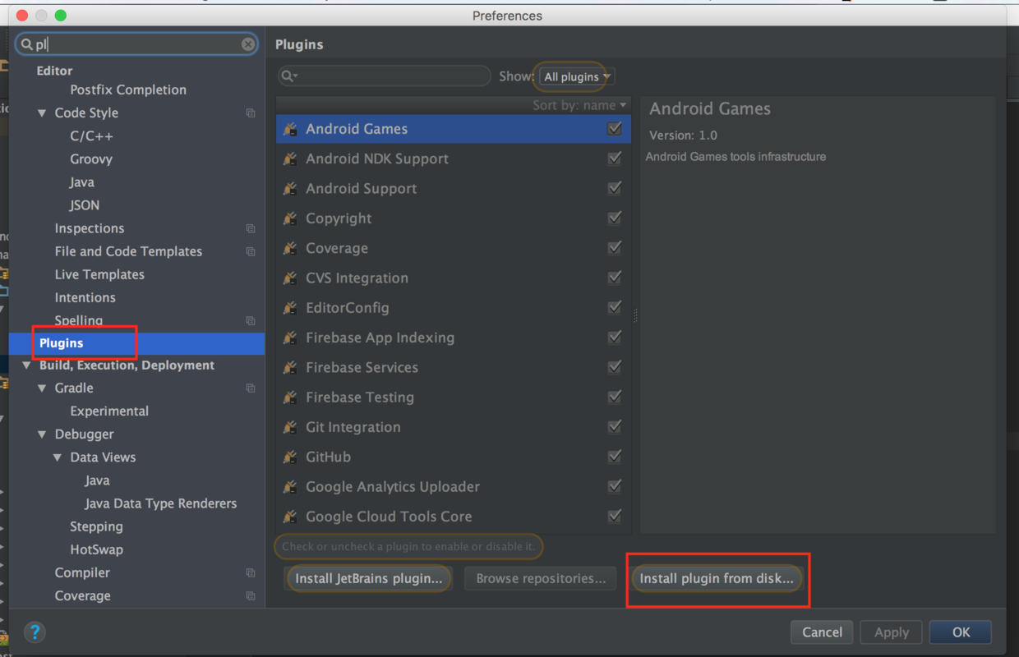Open the Sort by name menu

(x=579, y=105)
